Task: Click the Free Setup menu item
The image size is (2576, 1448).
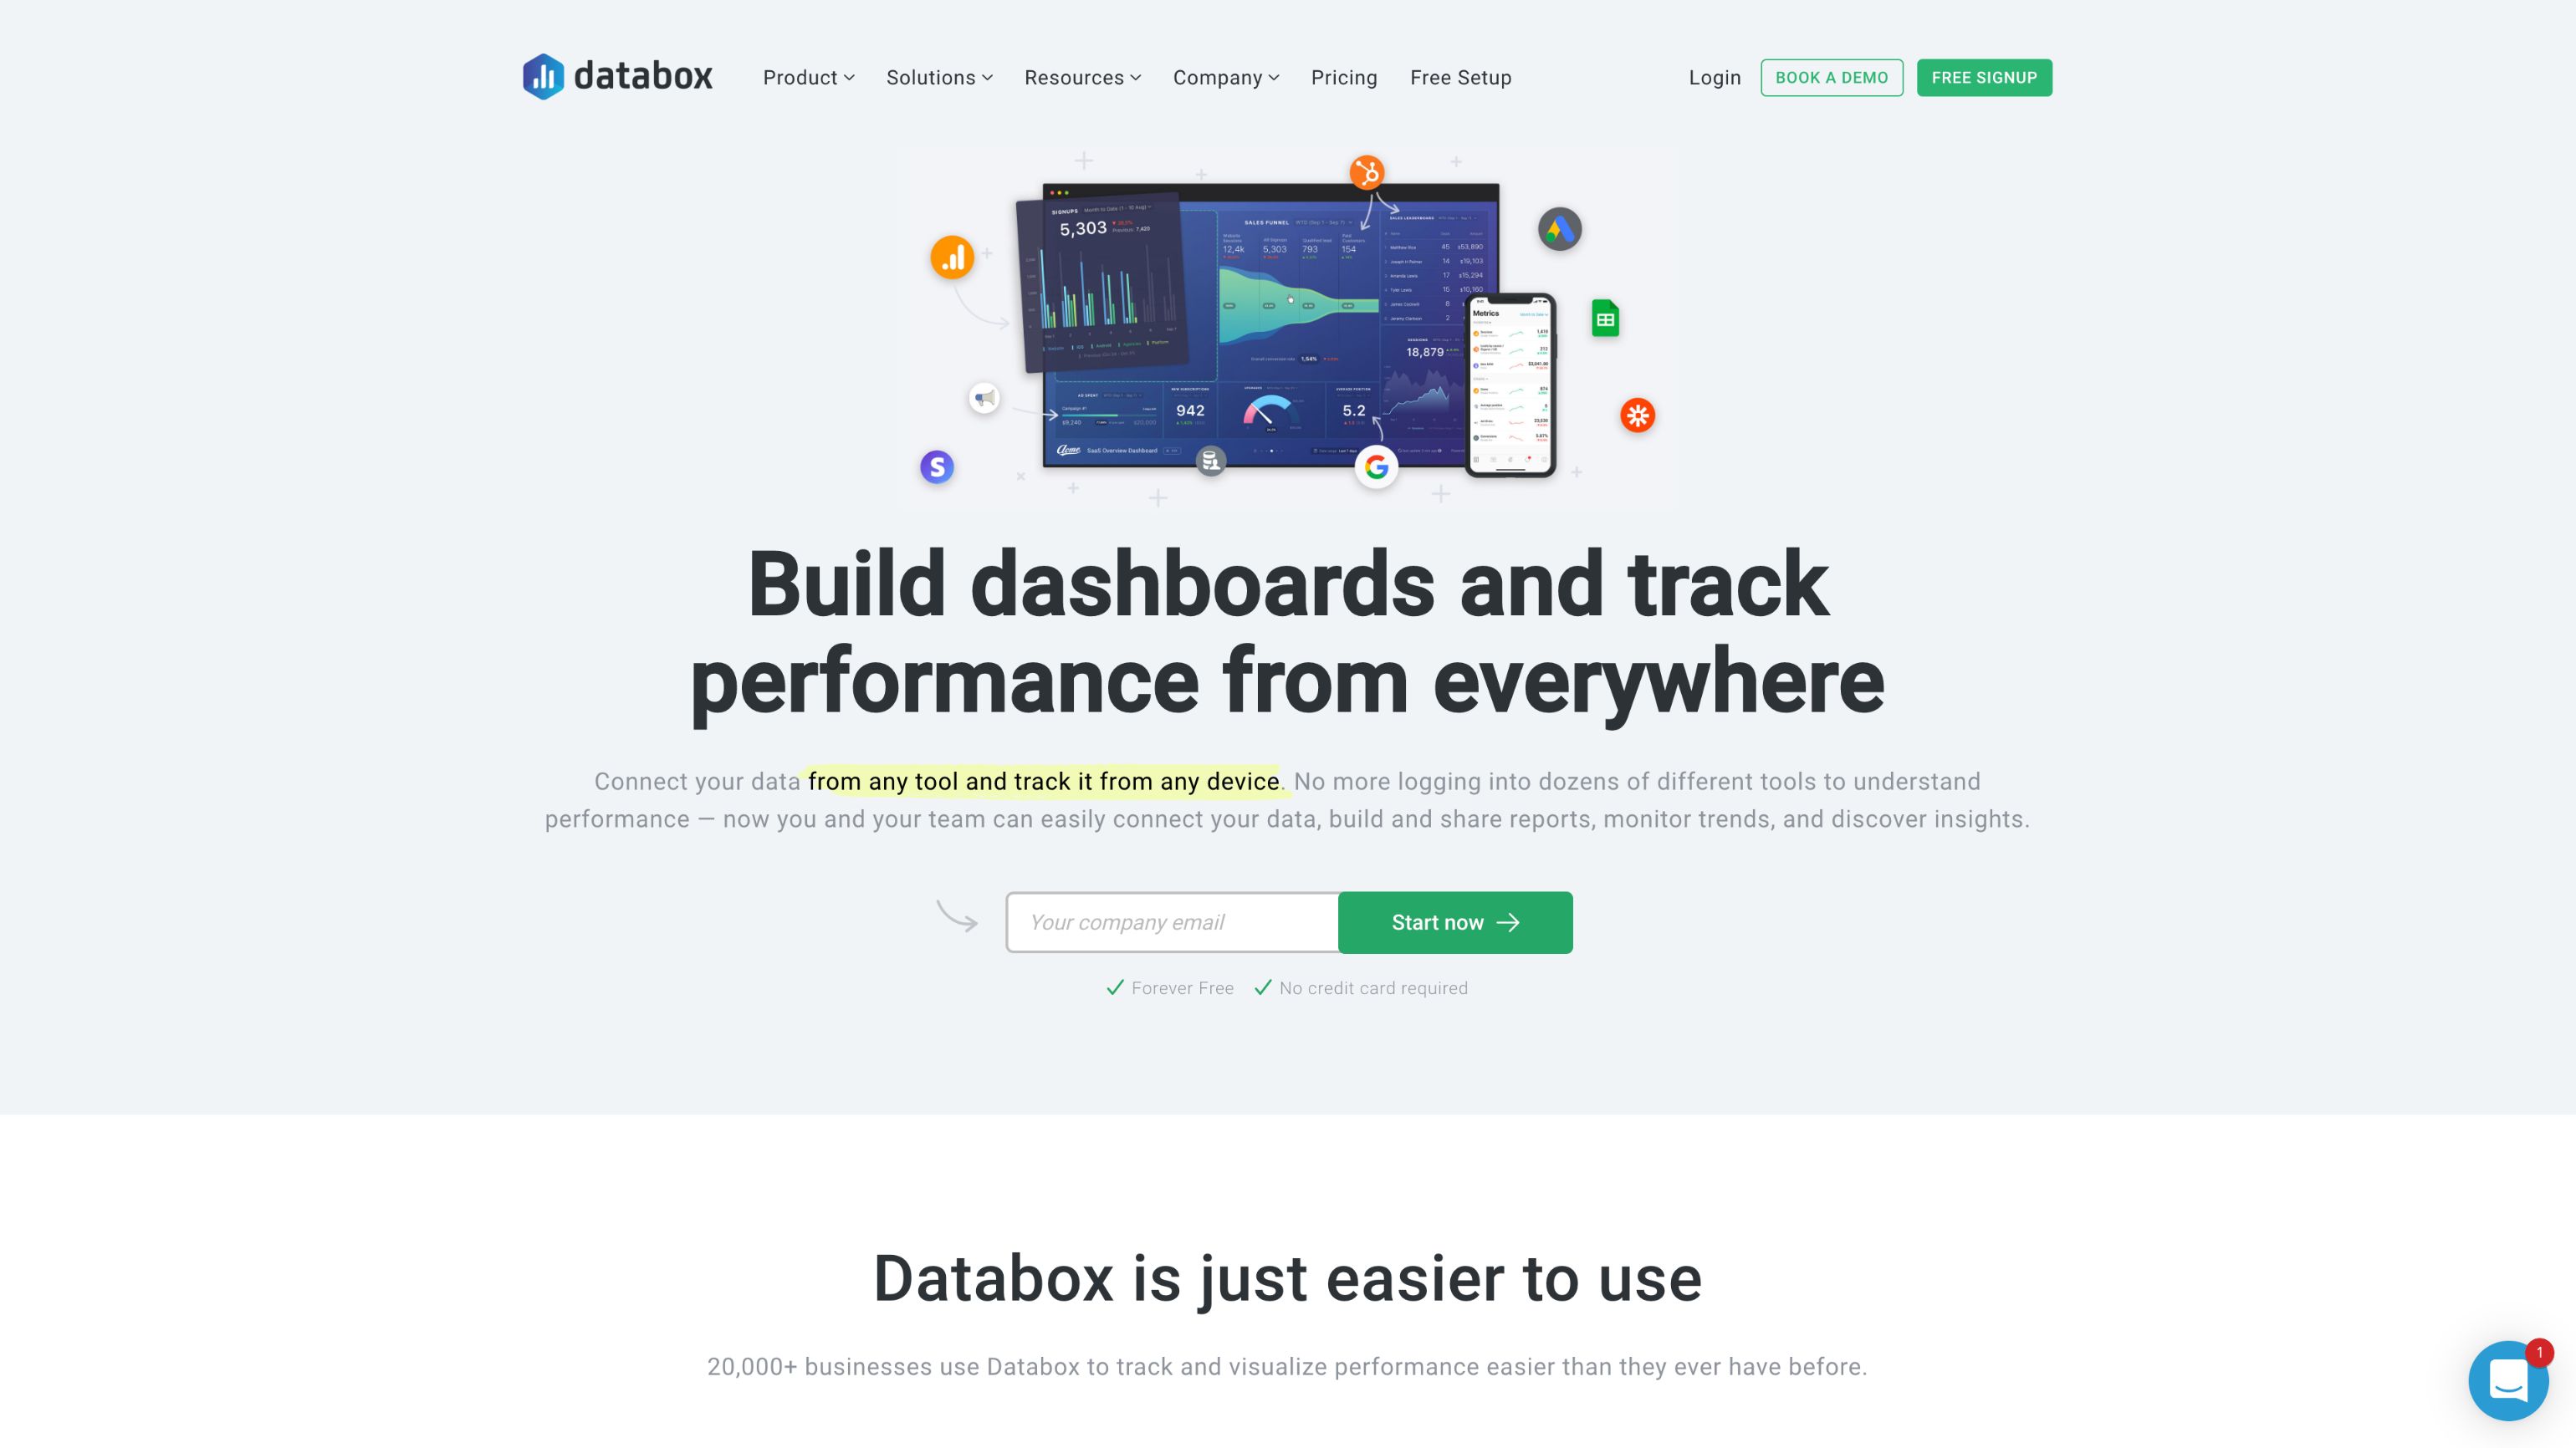Action: pyautogui.click(x=1459, y=76)
